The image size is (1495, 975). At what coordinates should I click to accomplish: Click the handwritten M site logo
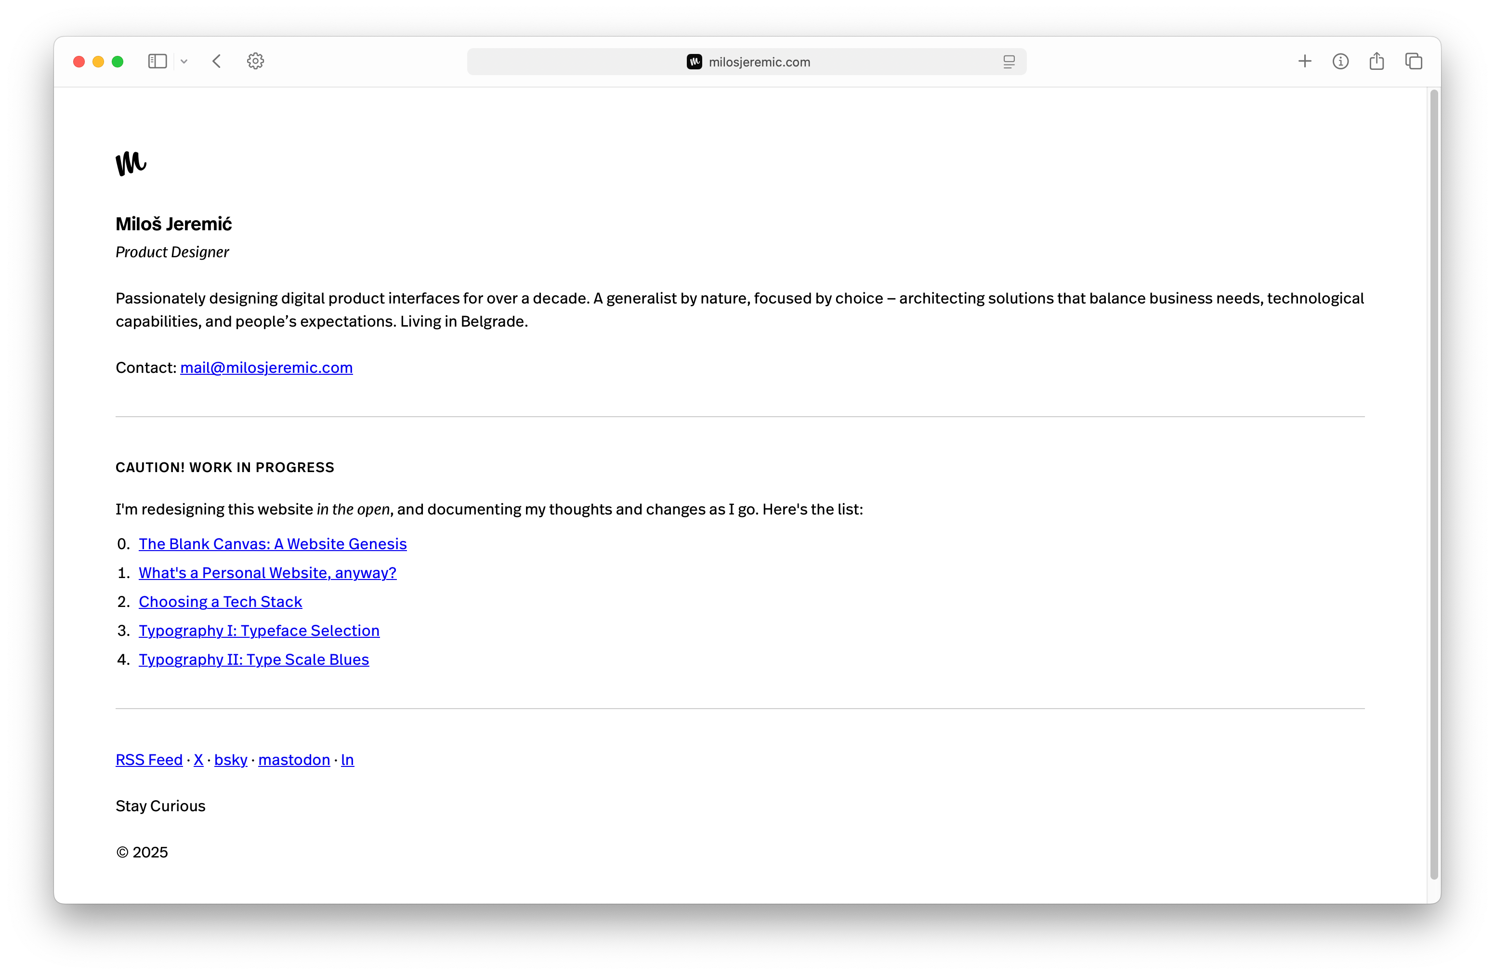[131, 164]
